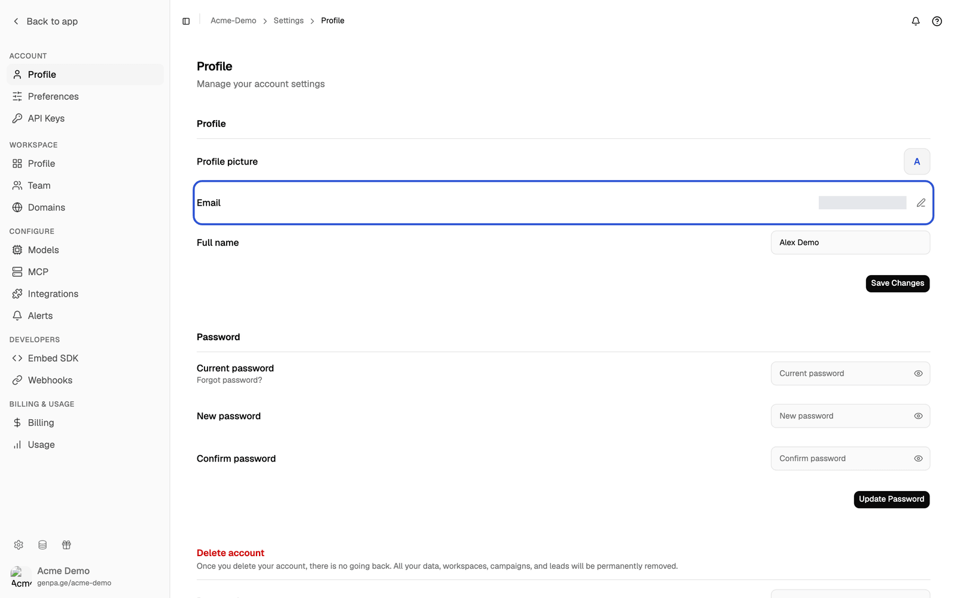
Task: Click the Full name input field
Action: click(850, 243)
